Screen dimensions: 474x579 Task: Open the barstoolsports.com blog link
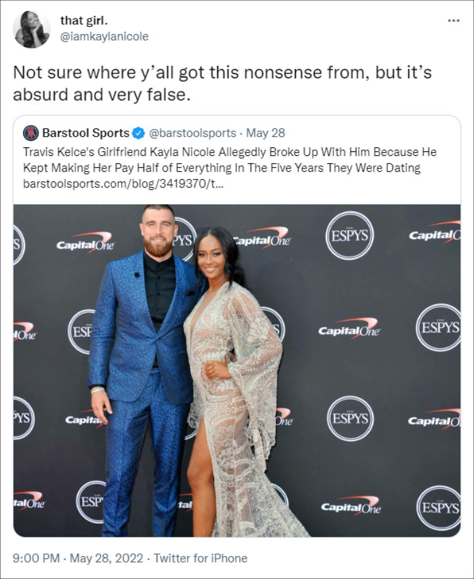tap(123, 184)
